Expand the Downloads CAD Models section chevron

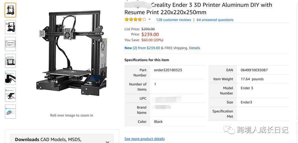coord(107,142)
